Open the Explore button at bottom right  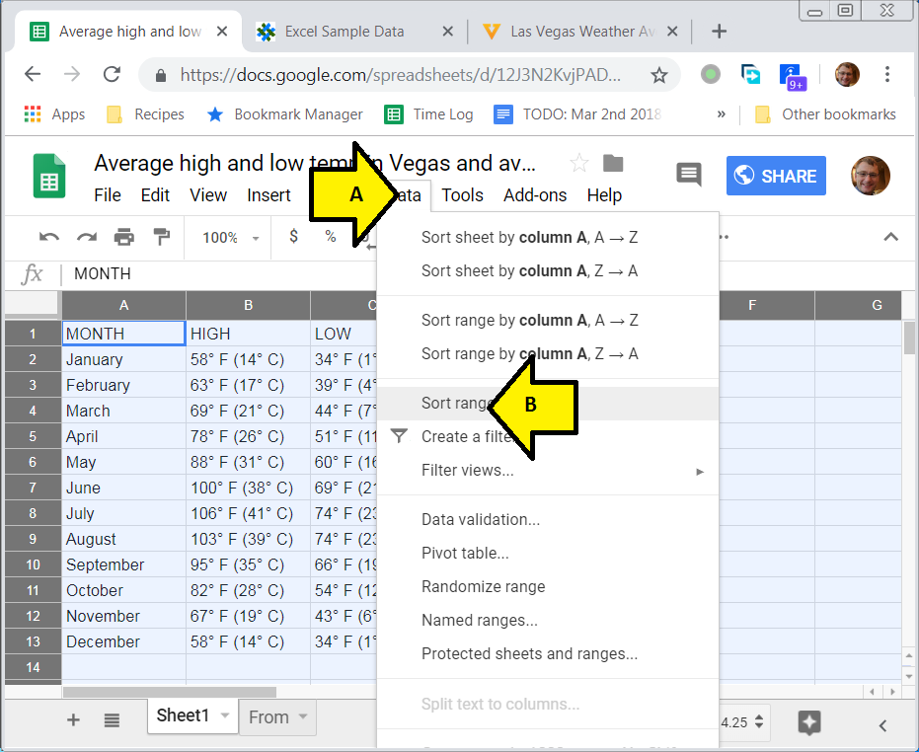pyautogui.click(x=809, y=722)
